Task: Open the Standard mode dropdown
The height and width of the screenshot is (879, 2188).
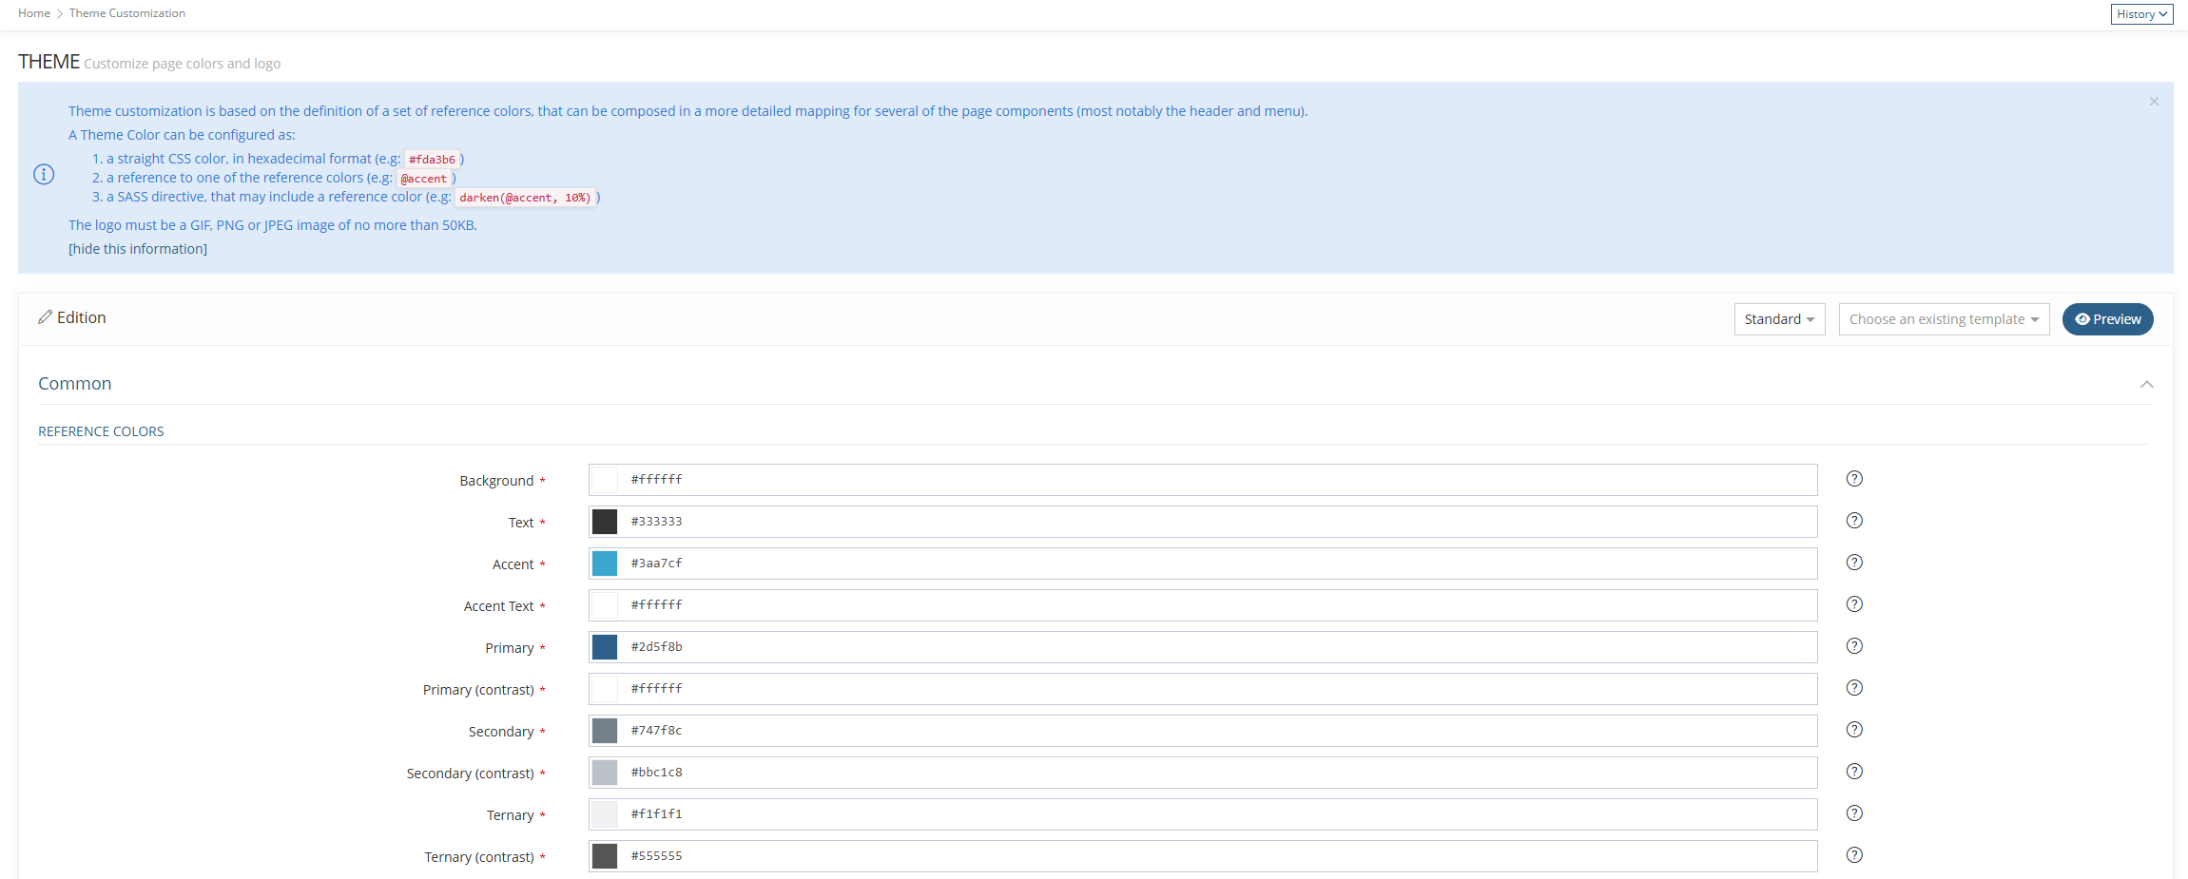Action: 1778,319
